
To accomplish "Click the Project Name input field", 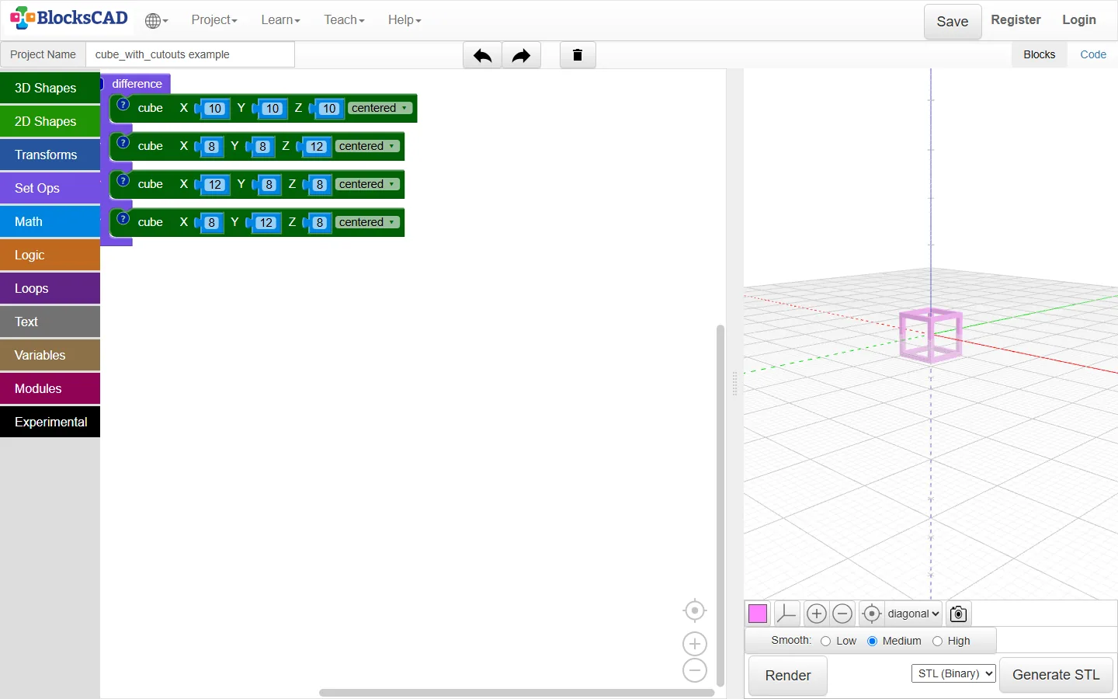I will 190,54.
